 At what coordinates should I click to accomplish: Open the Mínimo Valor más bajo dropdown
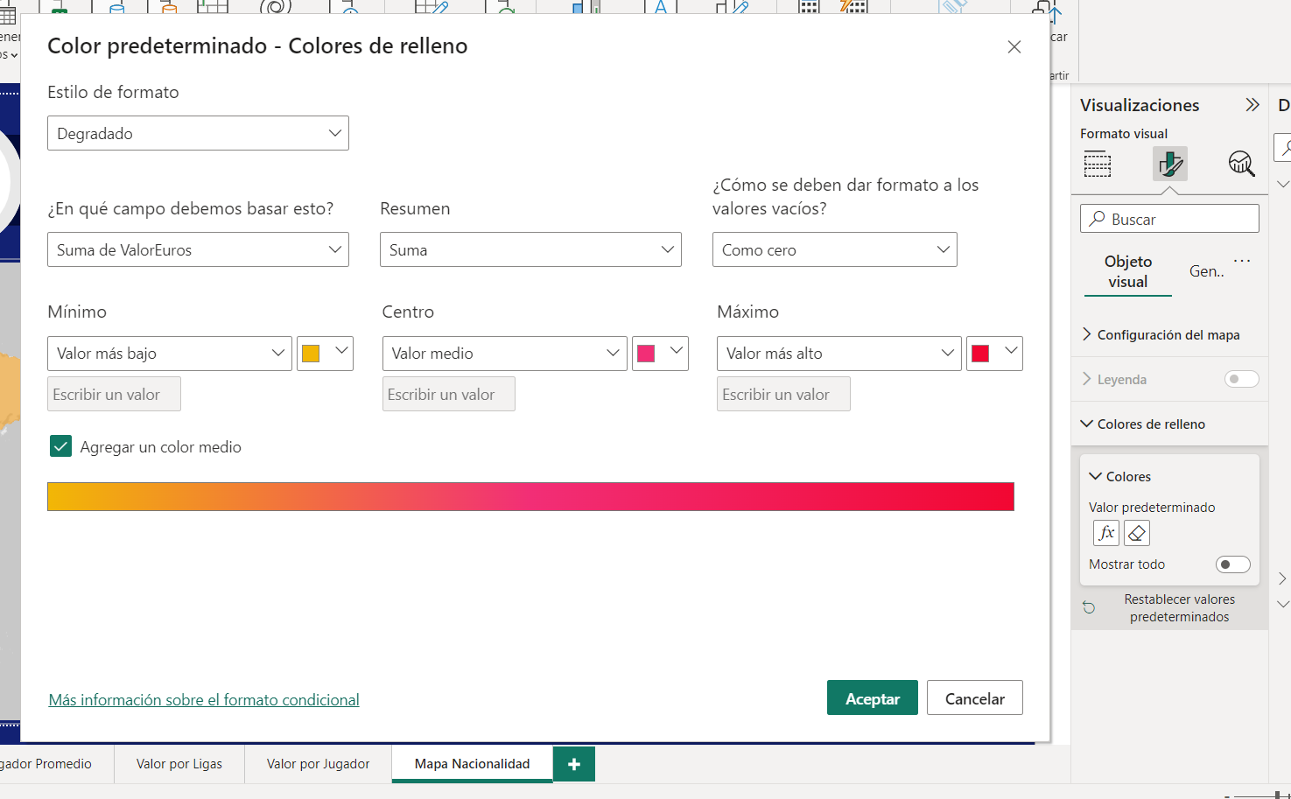tap(170, 354)
